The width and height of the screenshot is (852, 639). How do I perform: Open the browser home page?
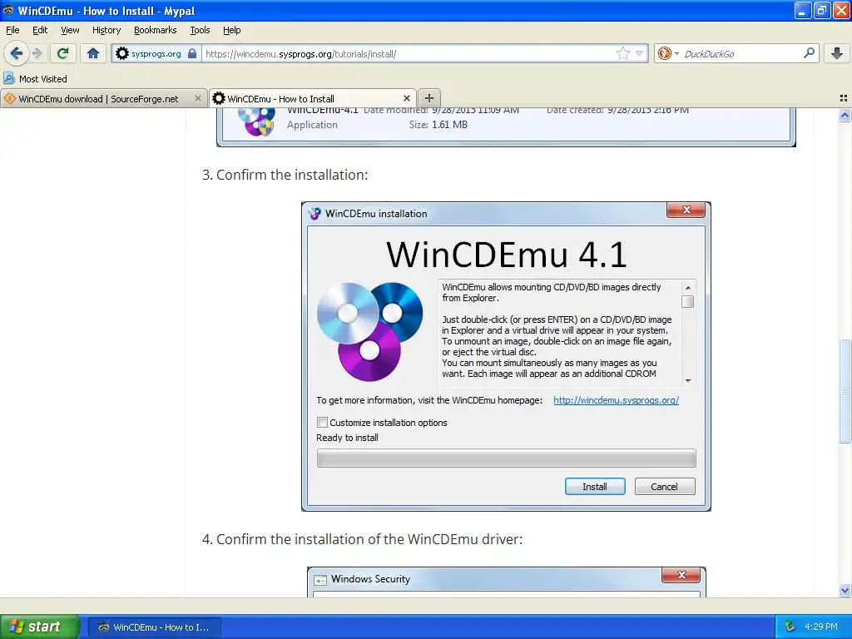point(93,53)
